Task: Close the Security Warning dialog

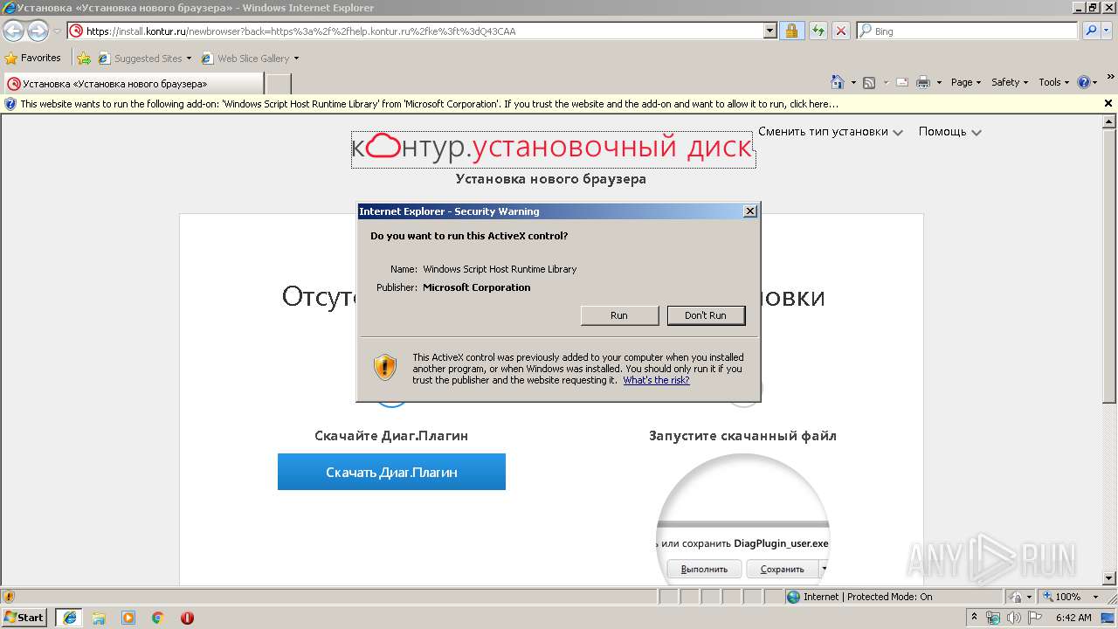Action: (749, 211)
